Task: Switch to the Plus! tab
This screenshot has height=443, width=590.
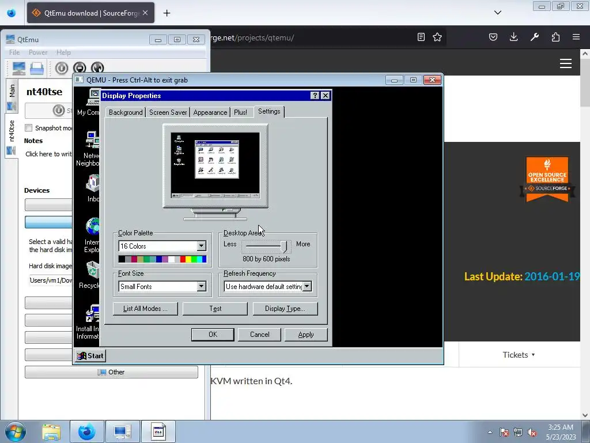Action: pyautogui.click(x=240, y=112)
